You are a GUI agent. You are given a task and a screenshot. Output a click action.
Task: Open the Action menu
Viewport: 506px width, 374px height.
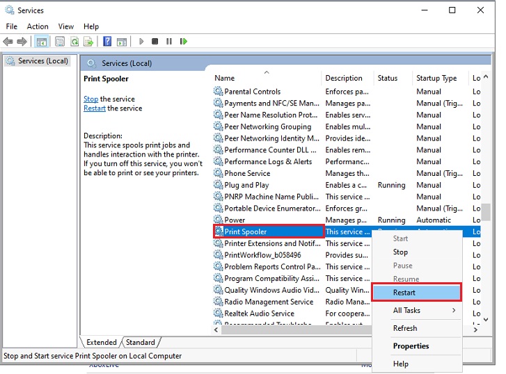pos(38,26)
